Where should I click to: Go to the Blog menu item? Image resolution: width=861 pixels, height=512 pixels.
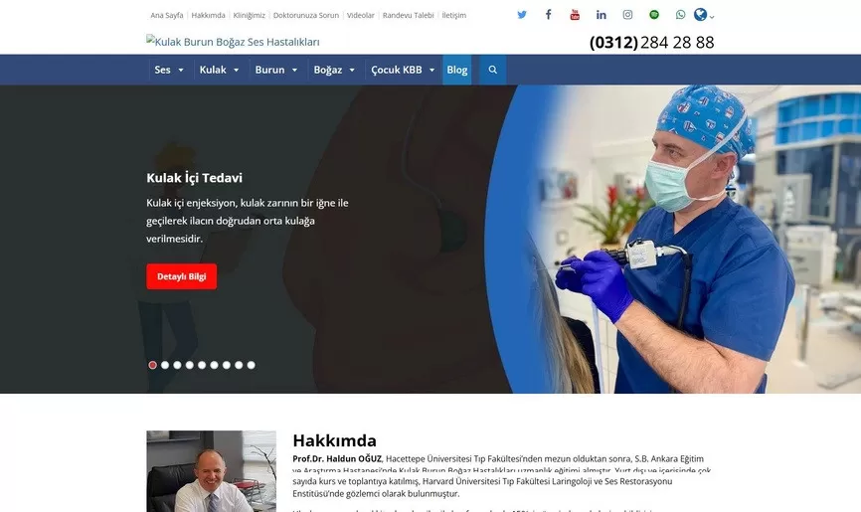[x=457, y=70]
